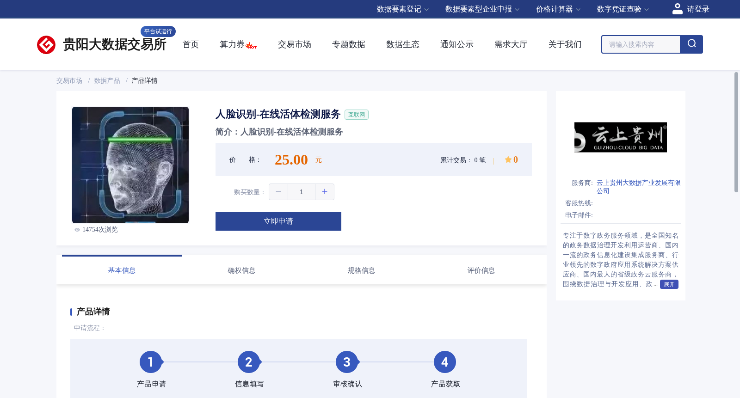Click the face recognition product thumbnail
This screenshot has height=398, width=740.
coord(130,165)
